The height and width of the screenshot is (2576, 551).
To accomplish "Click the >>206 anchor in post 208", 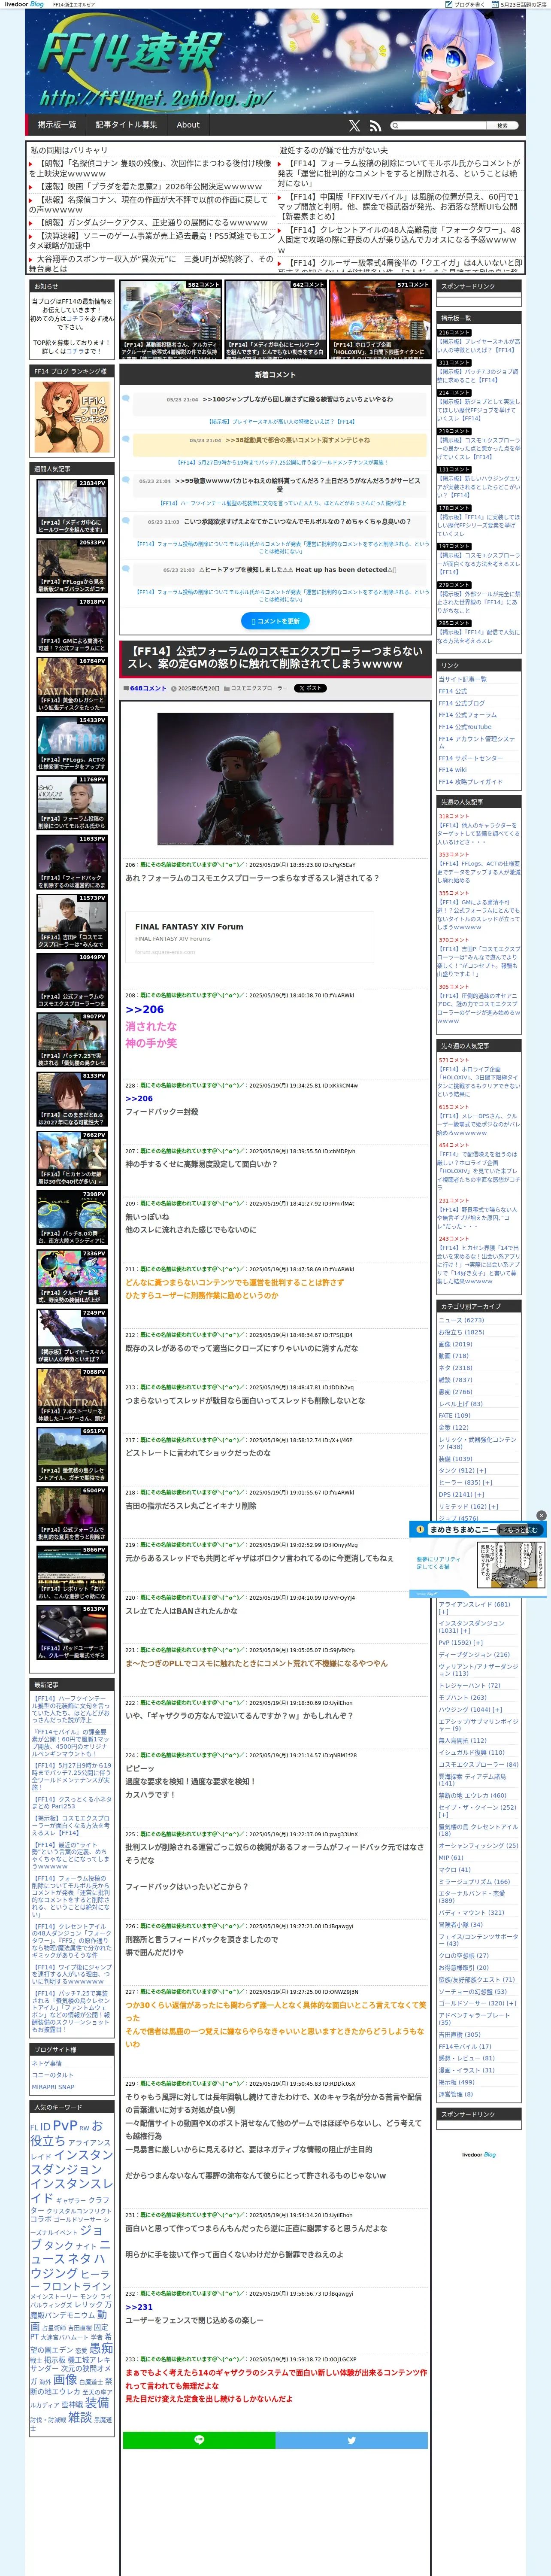I will click(144, 1009).
